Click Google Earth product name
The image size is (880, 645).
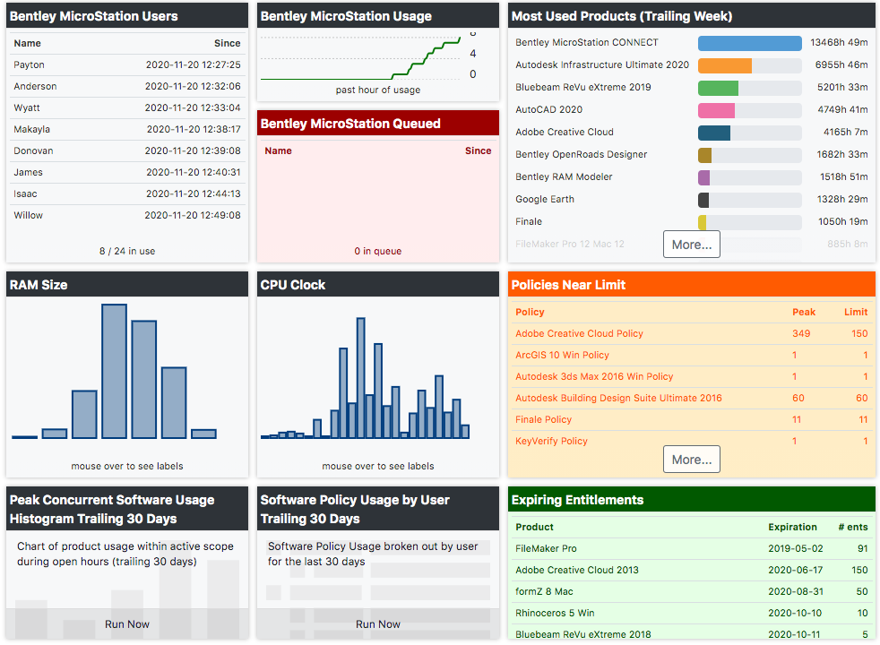point(544,200)
